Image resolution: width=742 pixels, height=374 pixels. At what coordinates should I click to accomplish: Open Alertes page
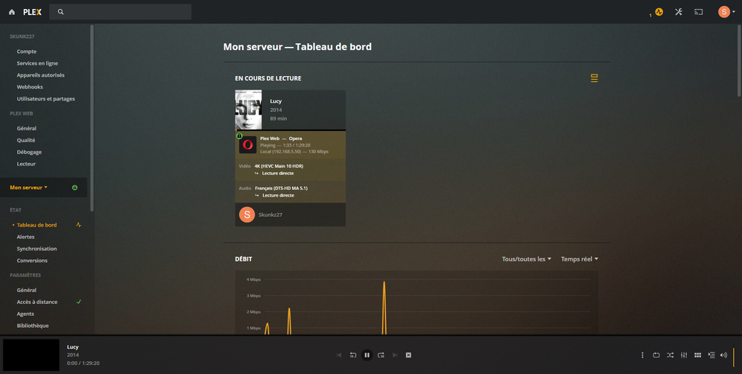pyautogui.click(x=25, y=237)
